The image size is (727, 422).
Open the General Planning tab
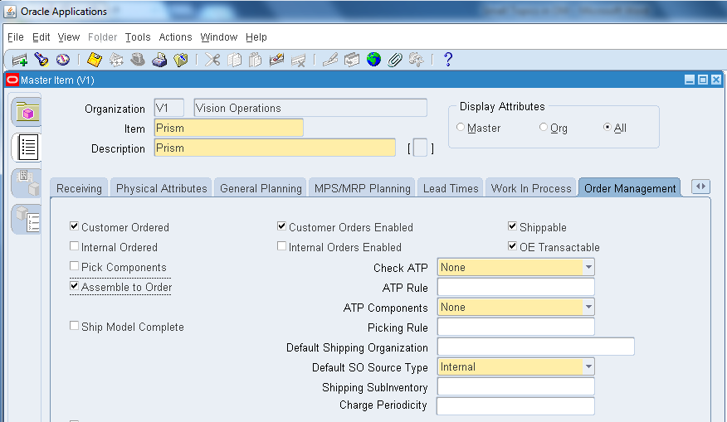point(261,188)
